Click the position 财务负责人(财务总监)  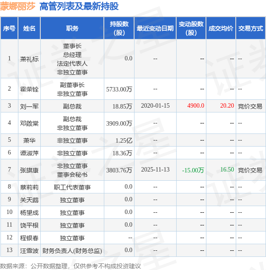pyautogui.click(x=72, y=251)
